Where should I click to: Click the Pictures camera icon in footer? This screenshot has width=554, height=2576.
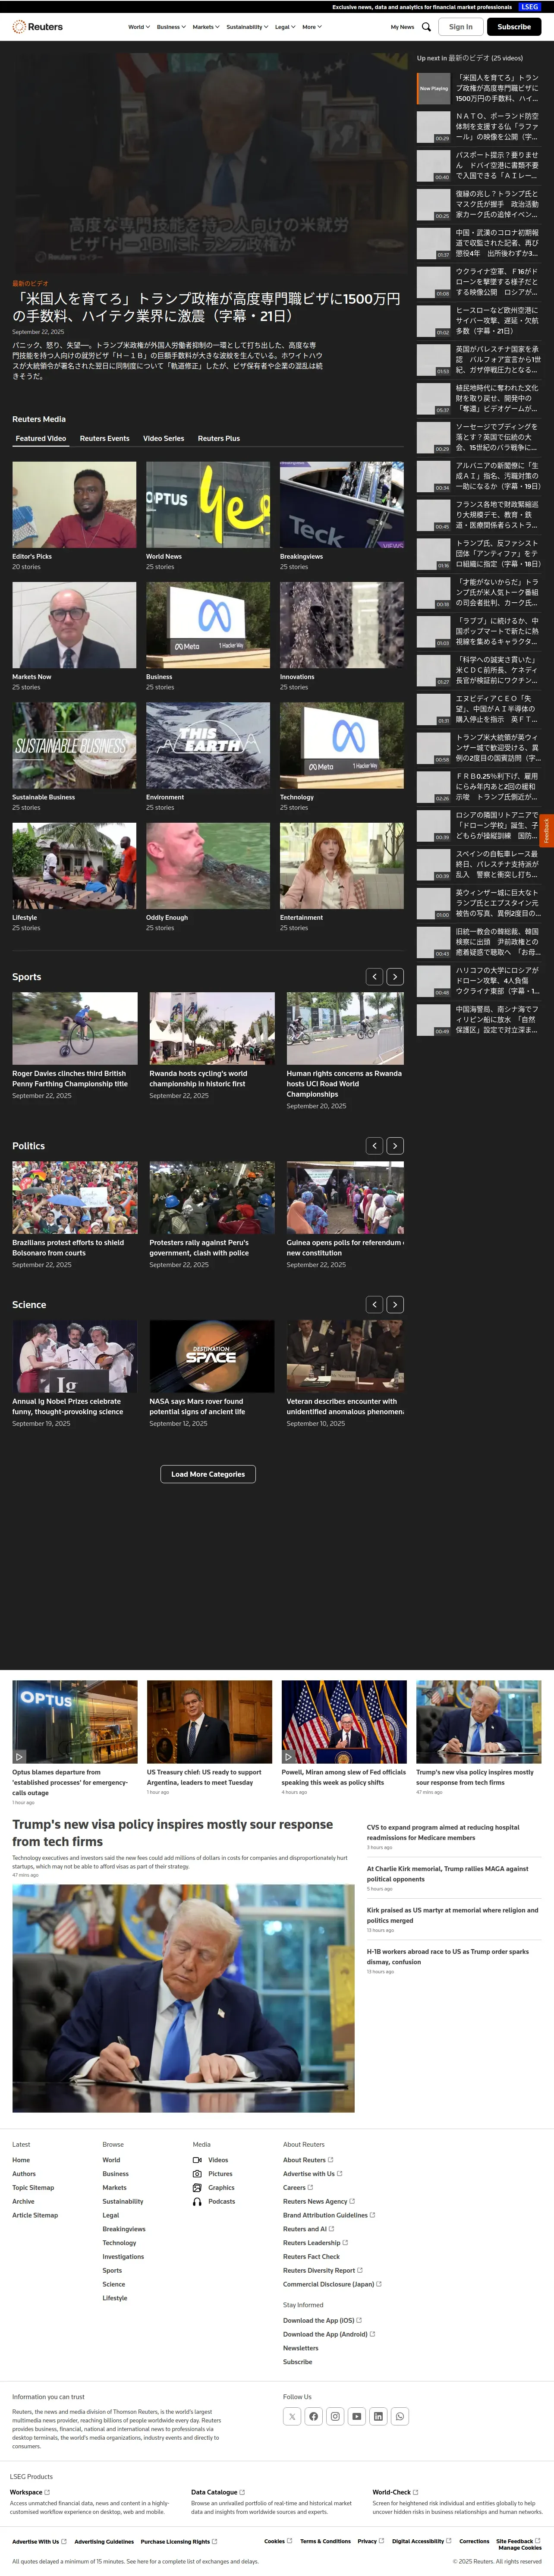point(197,2174)
